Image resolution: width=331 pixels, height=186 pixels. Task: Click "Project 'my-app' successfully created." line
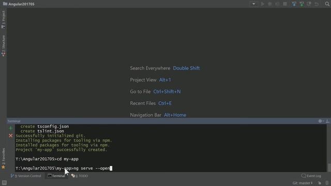pos(61,149)
